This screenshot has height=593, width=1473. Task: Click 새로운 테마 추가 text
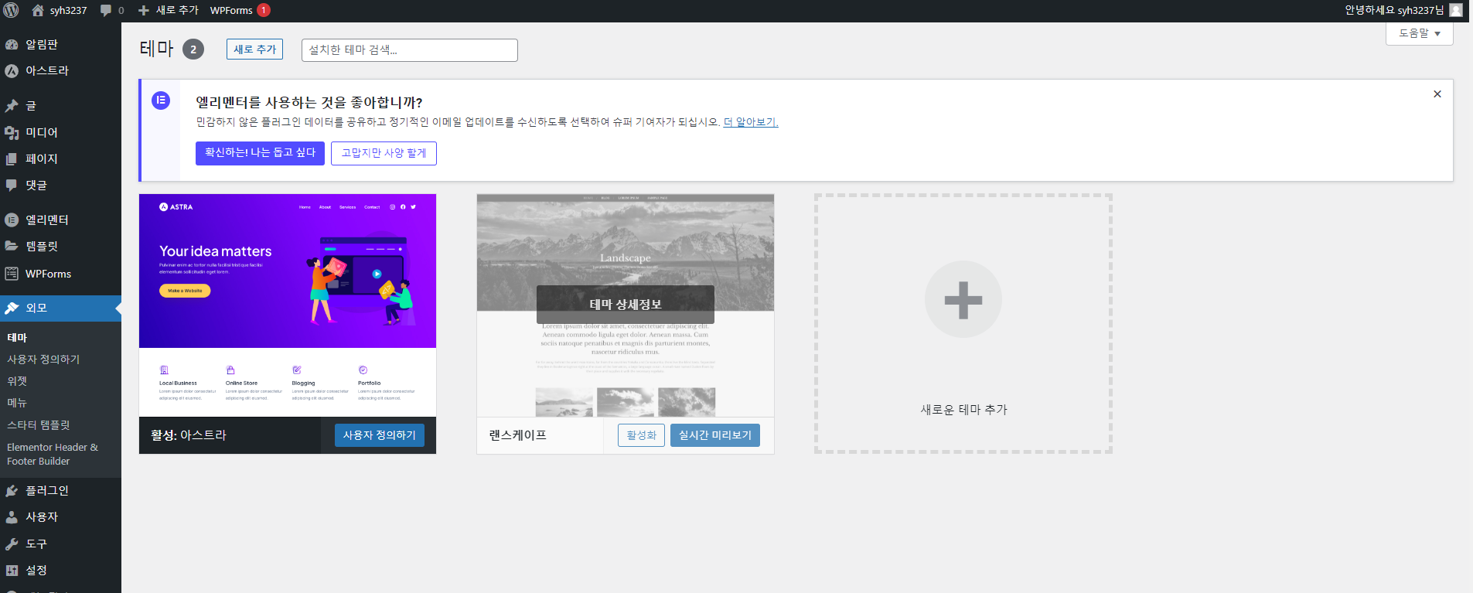(963, 410)
